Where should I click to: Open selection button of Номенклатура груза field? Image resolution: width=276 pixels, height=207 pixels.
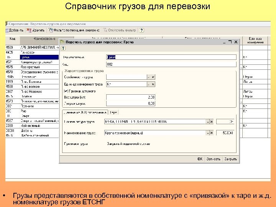[x=208, y=122]
